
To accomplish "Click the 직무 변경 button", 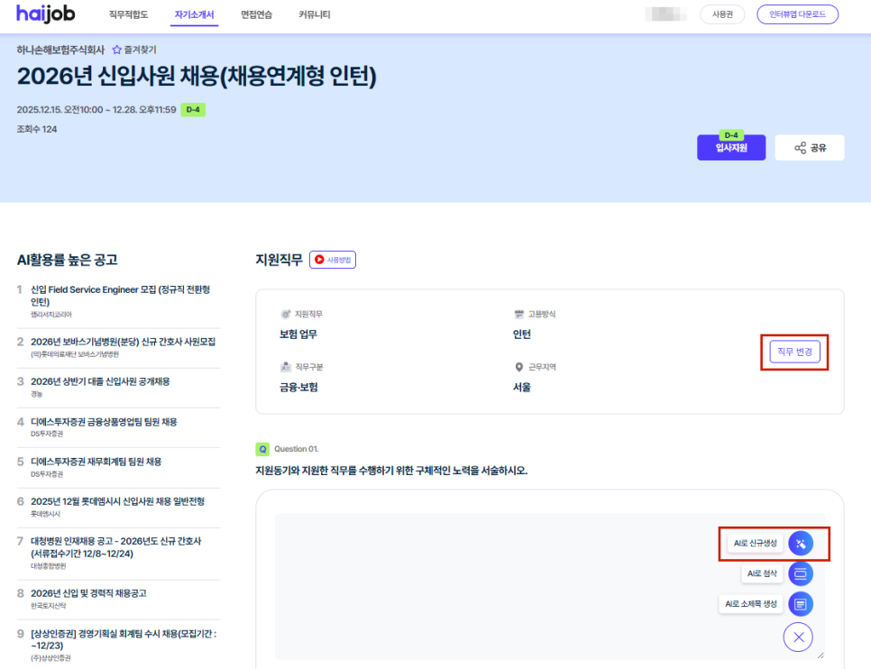I will (794, 352).
